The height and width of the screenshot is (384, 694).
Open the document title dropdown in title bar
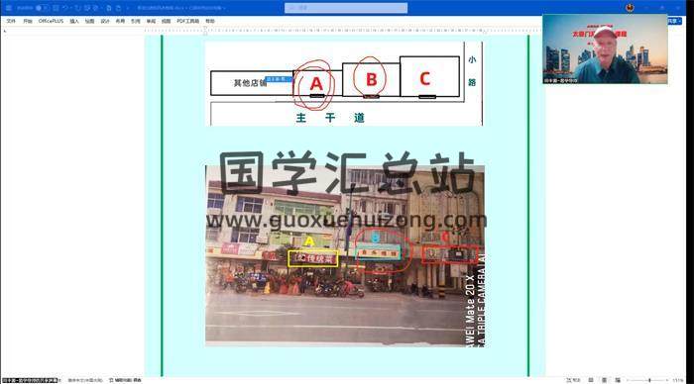click(180, 8)
